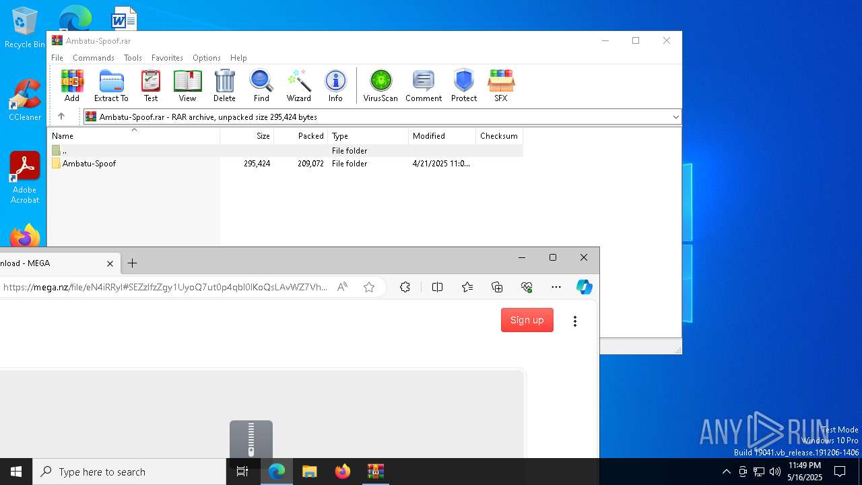Click the 295,424 size value

point(257,164)
